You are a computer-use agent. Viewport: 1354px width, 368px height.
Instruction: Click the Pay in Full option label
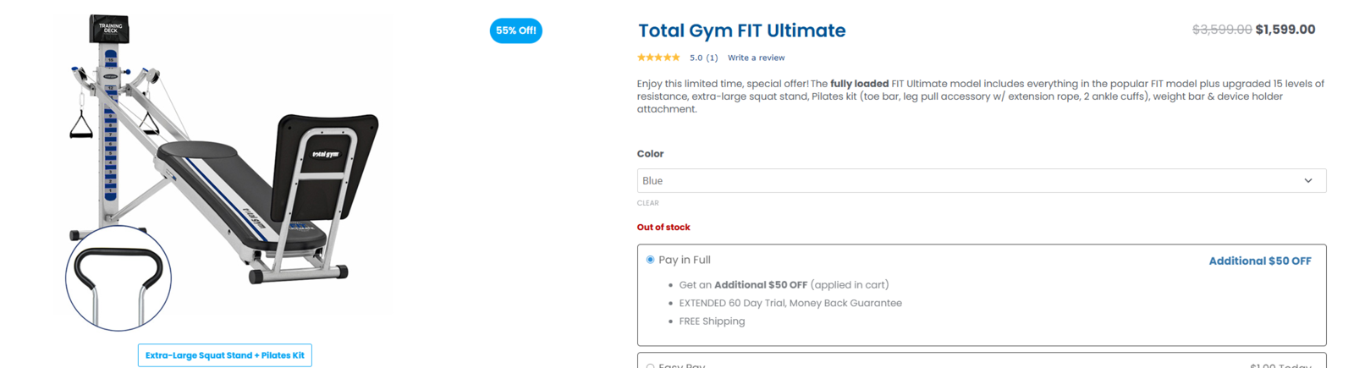[x=684, y=260]
